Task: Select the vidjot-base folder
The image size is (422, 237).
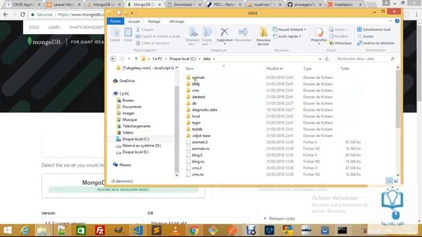Action: pos(201,136)
